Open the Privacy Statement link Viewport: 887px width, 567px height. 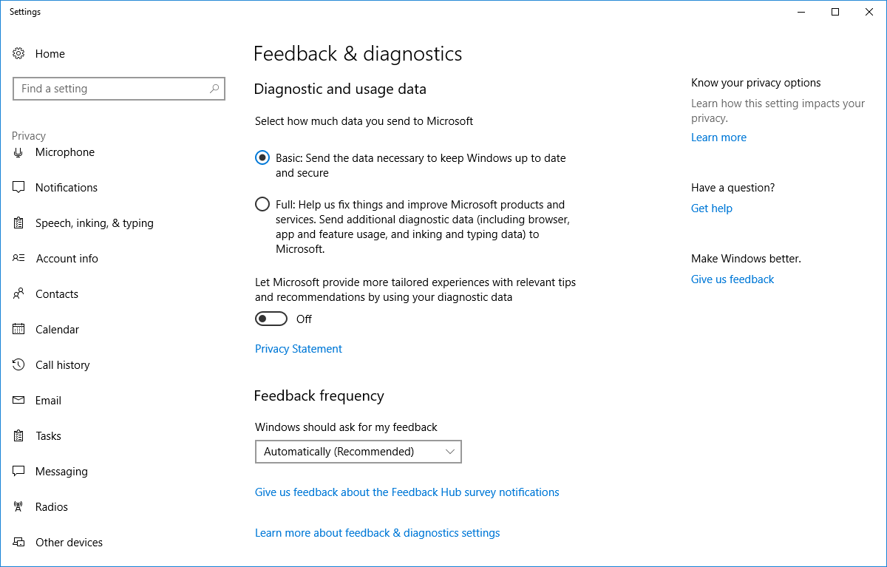tap(299, 349)
